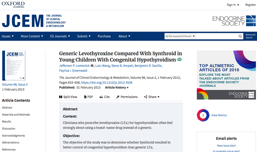Jump to the Abstract section in Article Contents
The width and height of the screenshot is (257, 152).
(x=7, y=107)
